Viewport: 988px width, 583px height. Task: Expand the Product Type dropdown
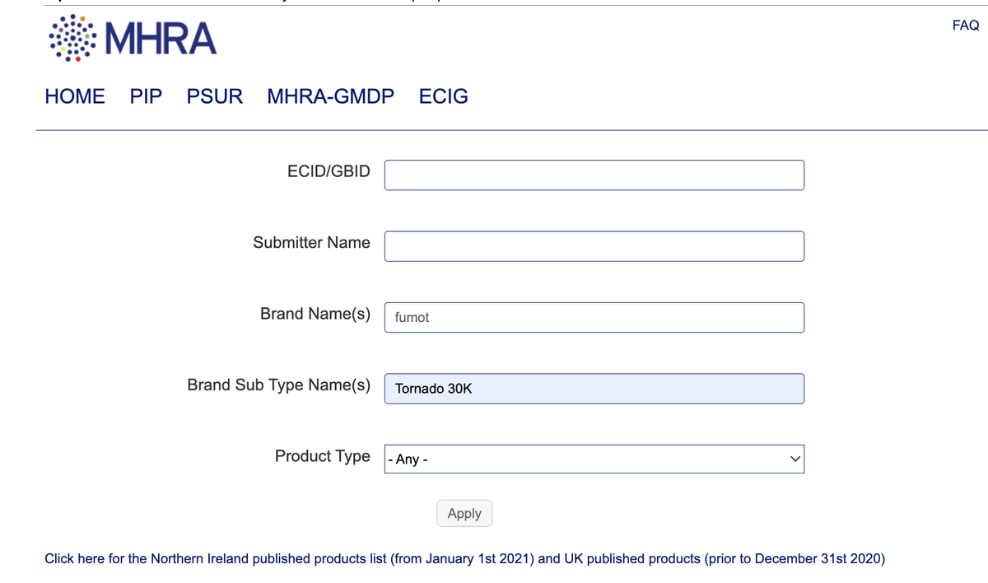(594, 459)
